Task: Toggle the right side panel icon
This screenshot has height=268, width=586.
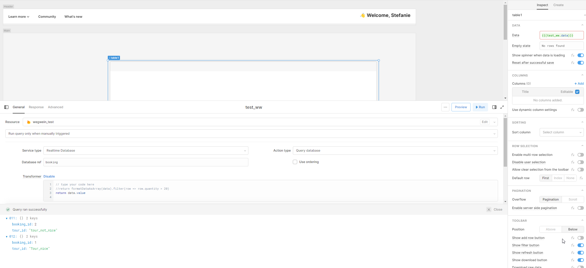Action: point(494,107)
